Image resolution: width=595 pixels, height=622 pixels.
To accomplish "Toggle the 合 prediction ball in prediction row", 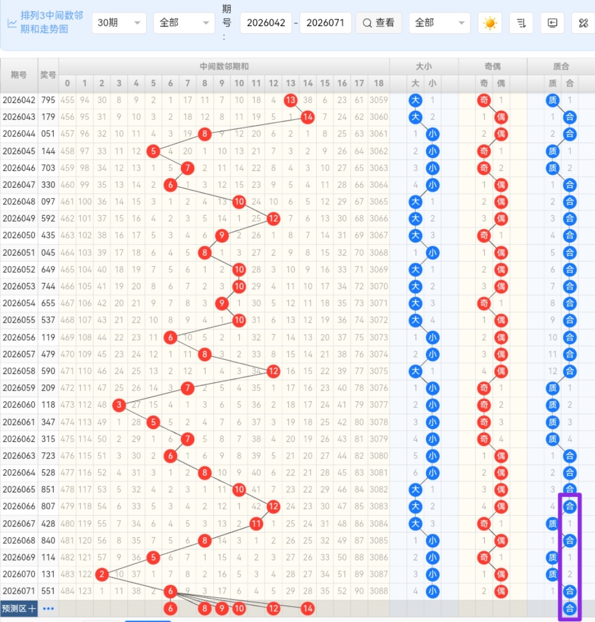I will coord(570,608).
